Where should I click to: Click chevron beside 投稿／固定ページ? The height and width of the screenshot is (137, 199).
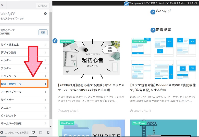click(x=45, y=84)
